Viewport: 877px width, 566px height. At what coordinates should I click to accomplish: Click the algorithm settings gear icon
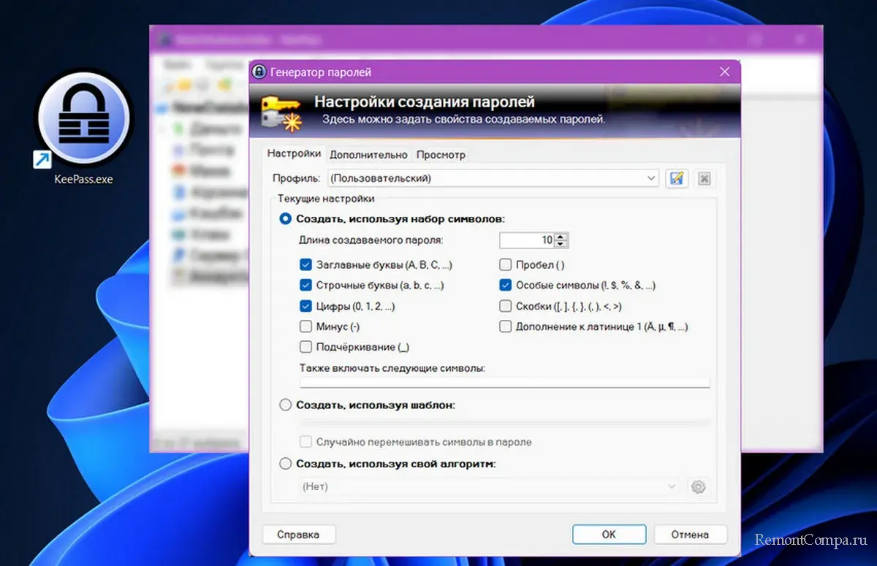698,487
